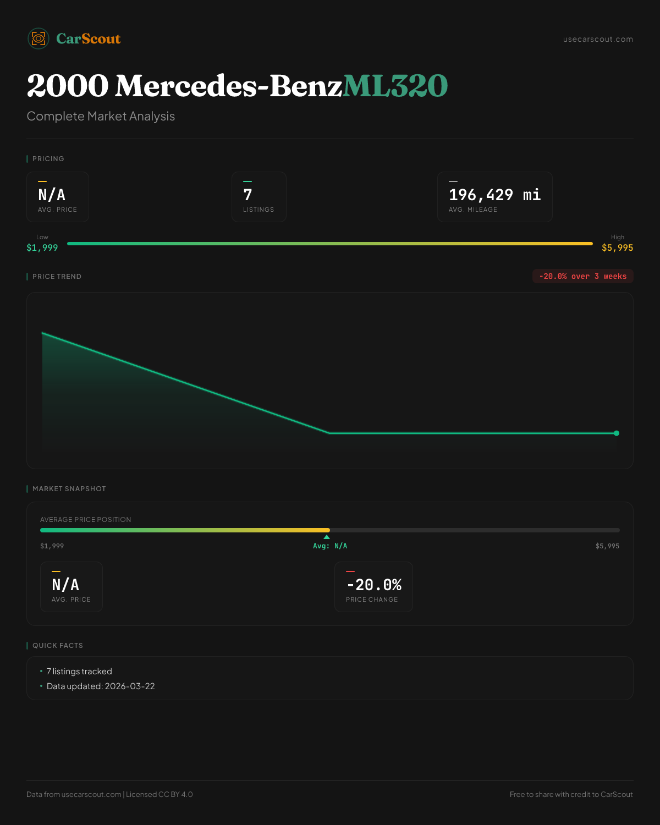Click the low-to-high price range bar
Viewport: 660px width, 825px height.
coord(330,244)
